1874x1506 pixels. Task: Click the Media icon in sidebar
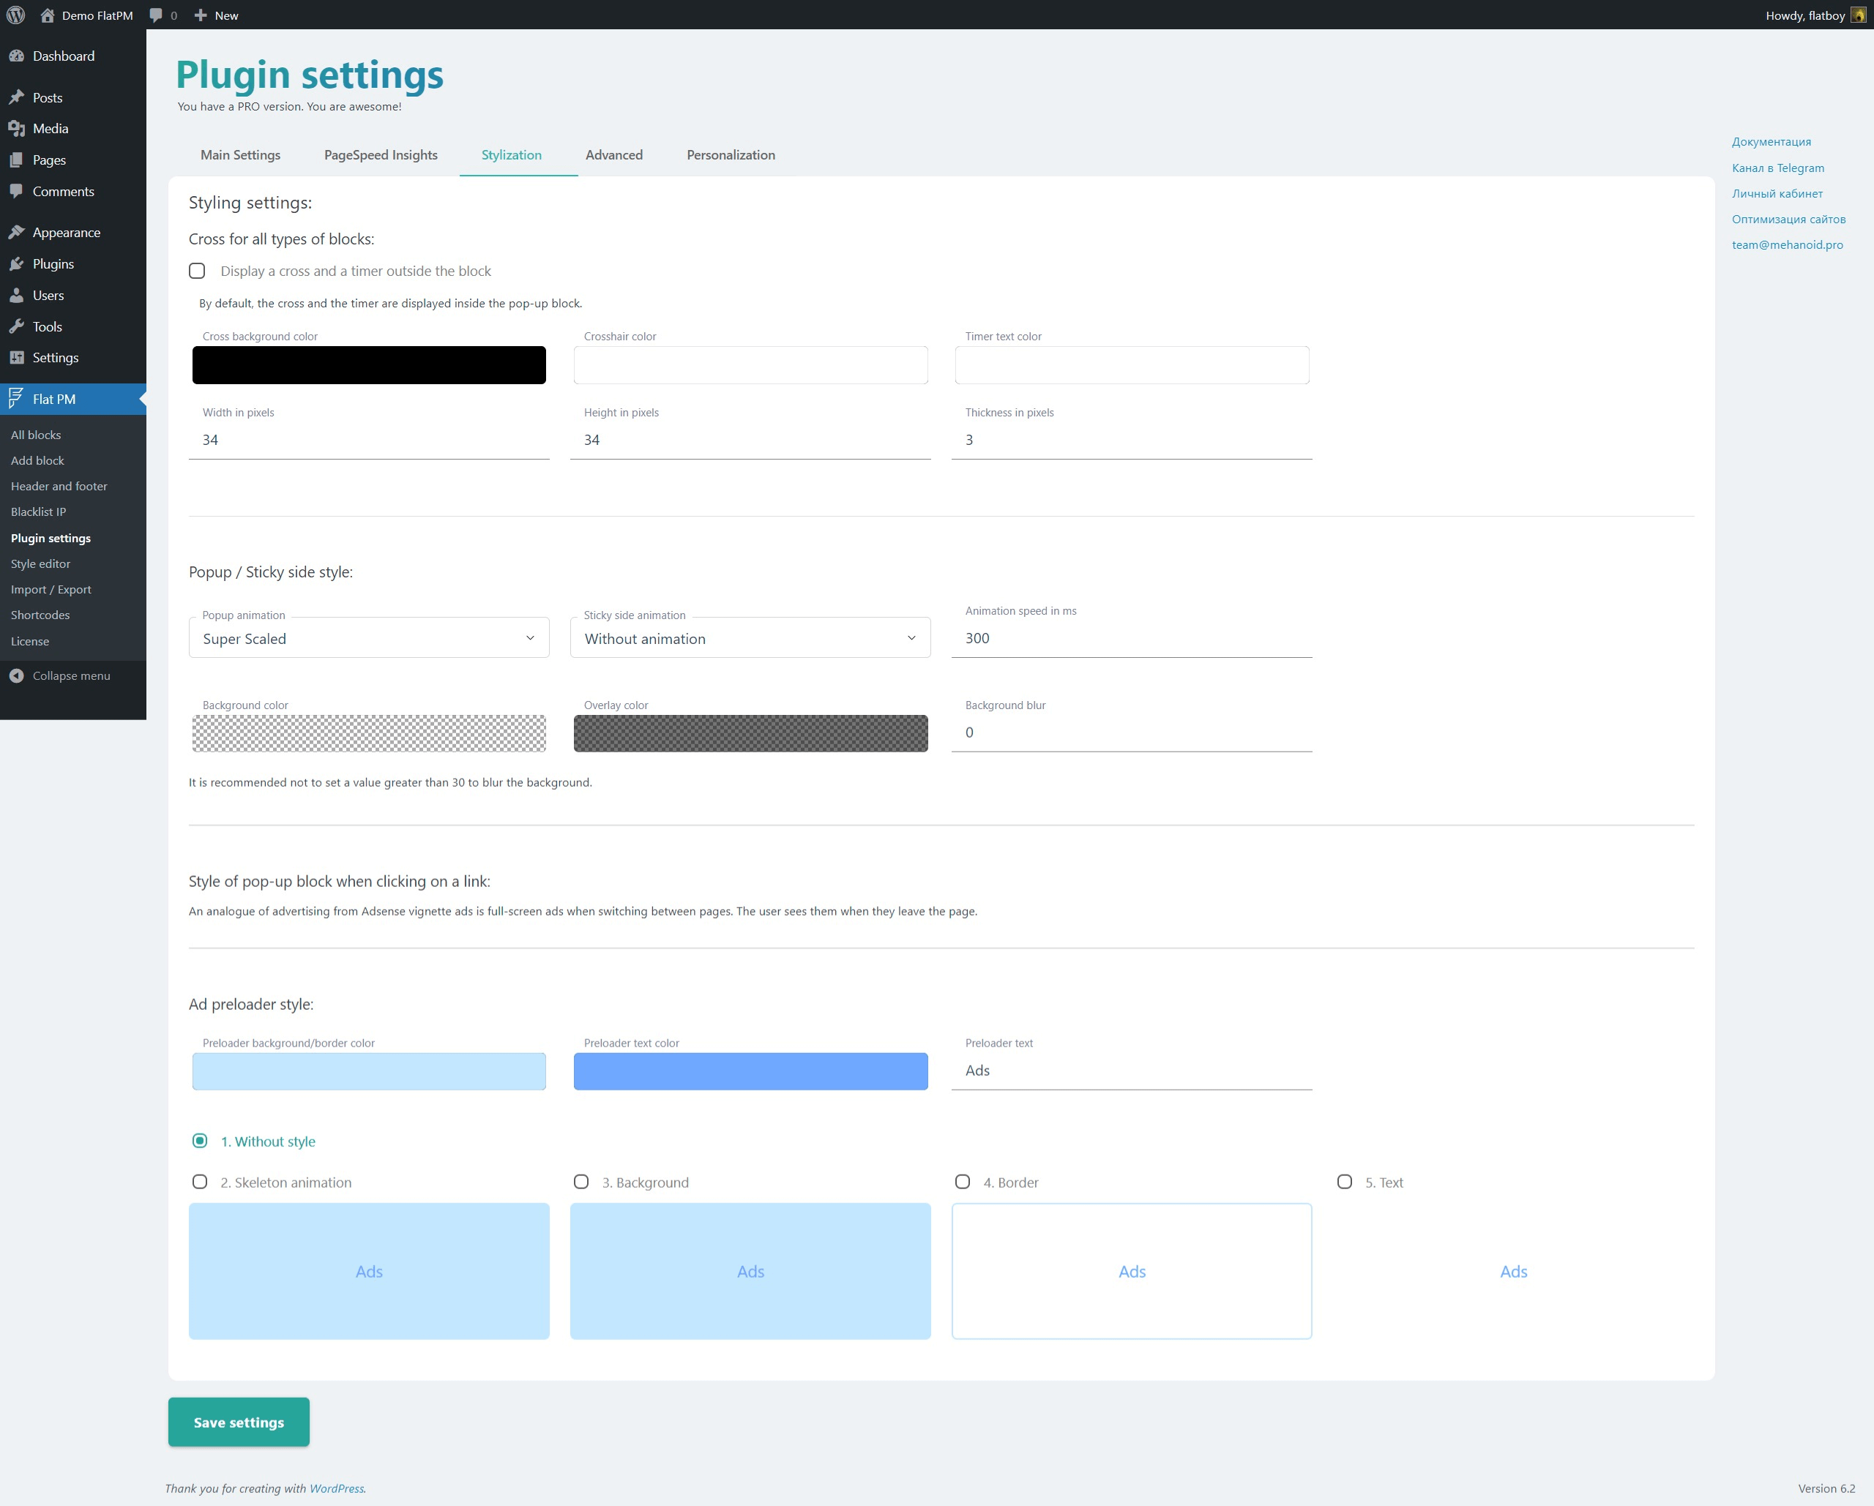[x=17, y=129]
